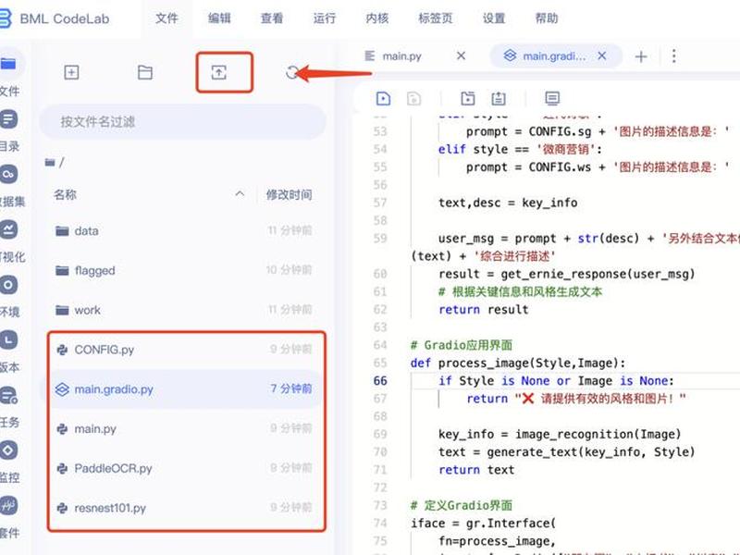Select PaddleOCR.py in the file list
740x555 pixels.
tap(185, 469)
